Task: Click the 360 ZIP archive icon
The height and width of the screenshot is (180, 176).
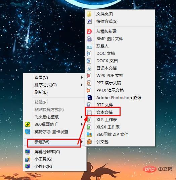Action: (x=89, y=134)
